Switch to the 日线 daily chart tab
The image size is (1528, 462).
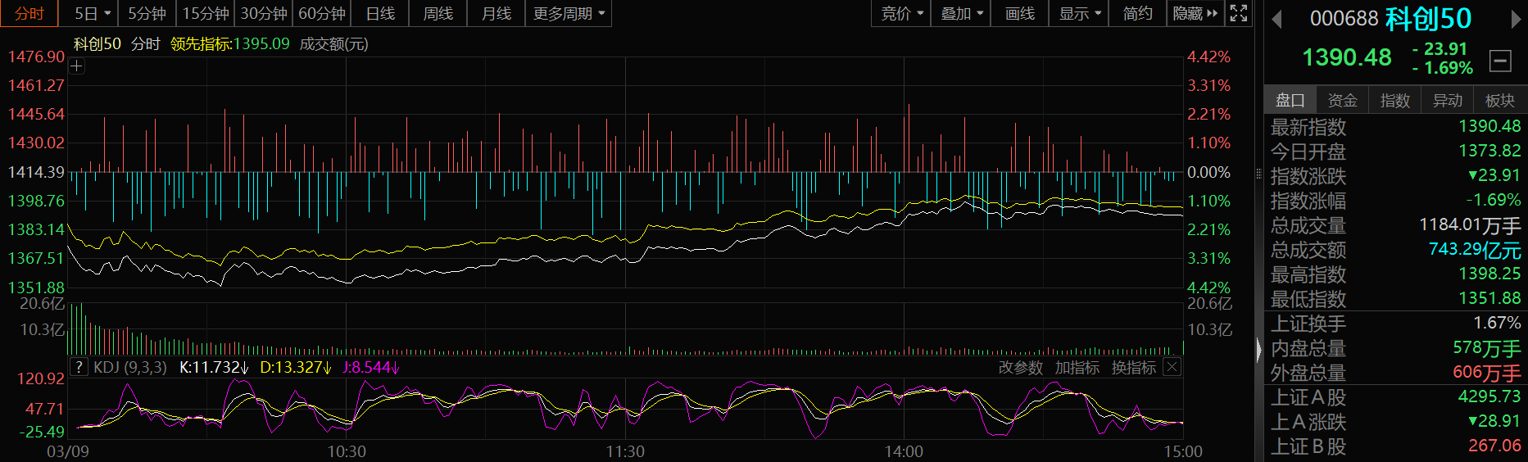pos(380,14)
